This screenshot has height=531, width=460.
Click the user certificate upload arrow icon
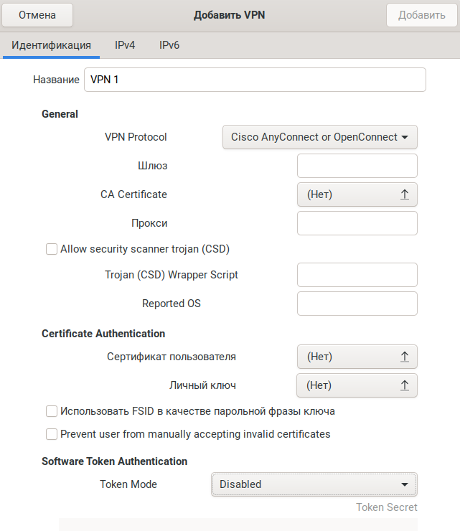tap(404, 357)
